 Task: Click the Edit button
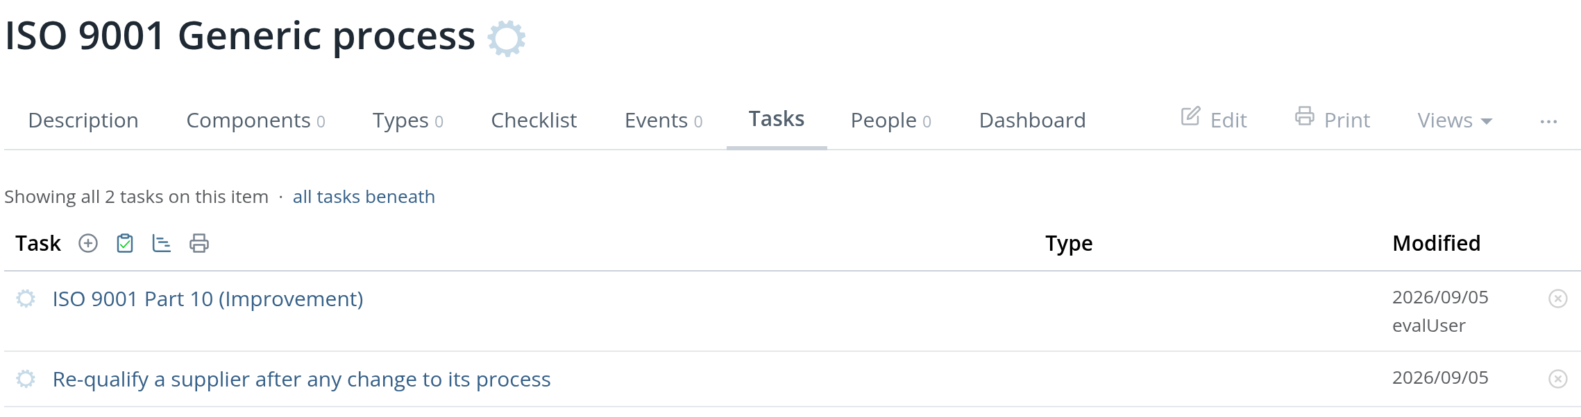pyautogui.click(x=1214, y=119)
